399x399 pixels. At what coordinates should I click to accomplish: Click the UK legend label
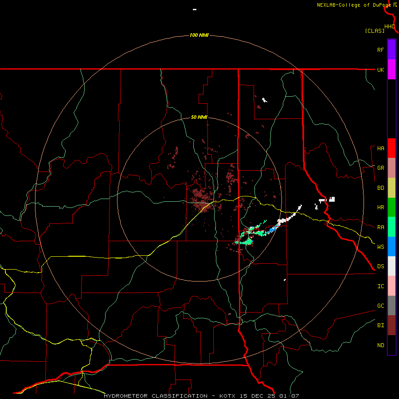coord(380,70)
